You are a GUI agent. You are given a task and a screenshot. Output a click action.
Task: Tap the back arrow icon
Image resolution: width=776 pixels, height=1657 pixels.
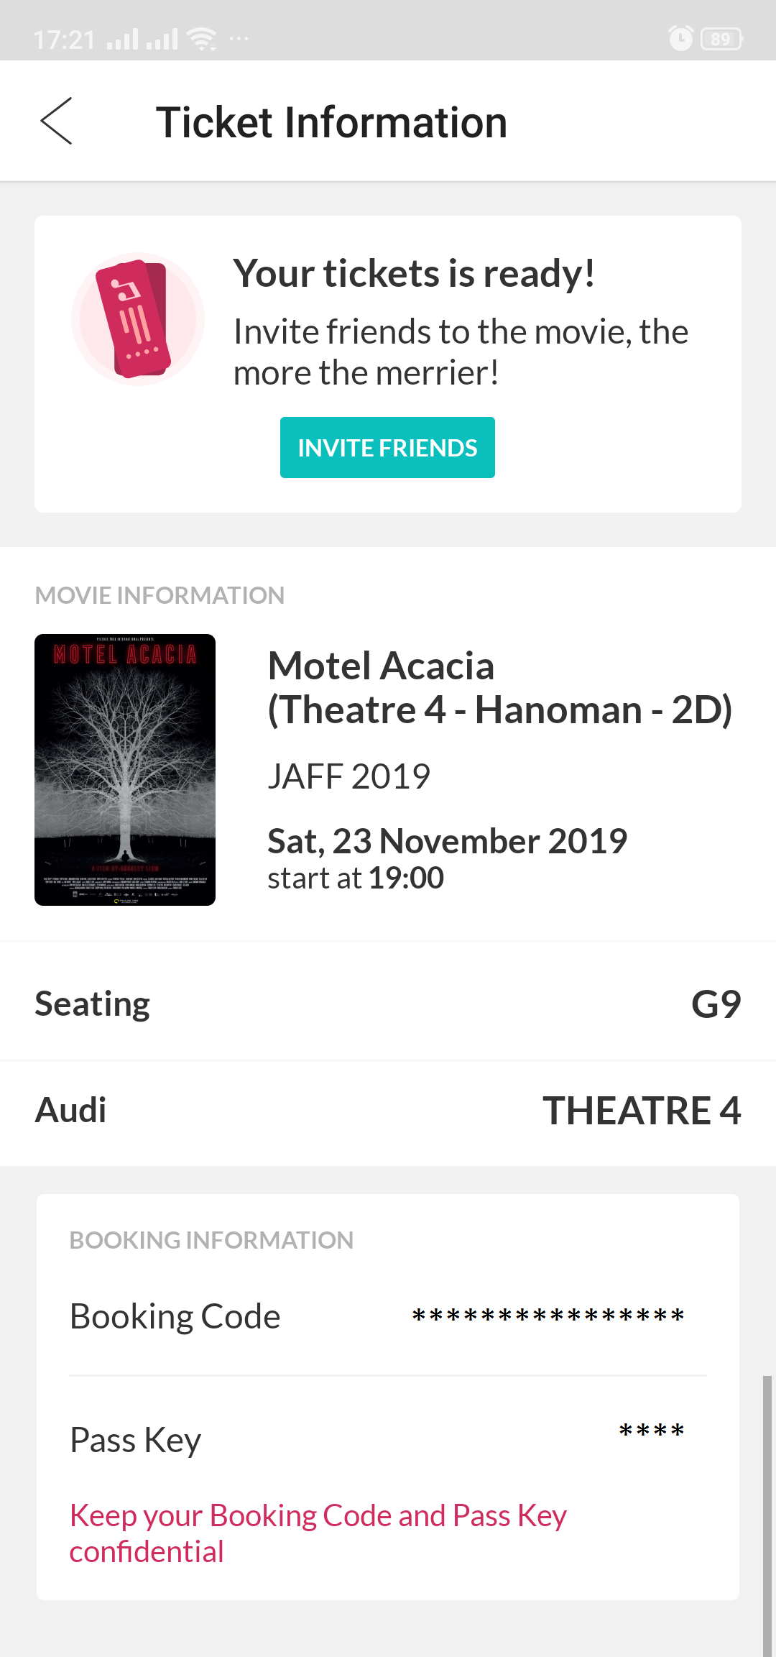(57, 121)
